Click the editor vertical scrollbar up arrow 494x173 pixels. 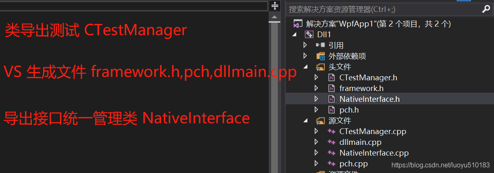pyautogui.click(x=275, y=17)
